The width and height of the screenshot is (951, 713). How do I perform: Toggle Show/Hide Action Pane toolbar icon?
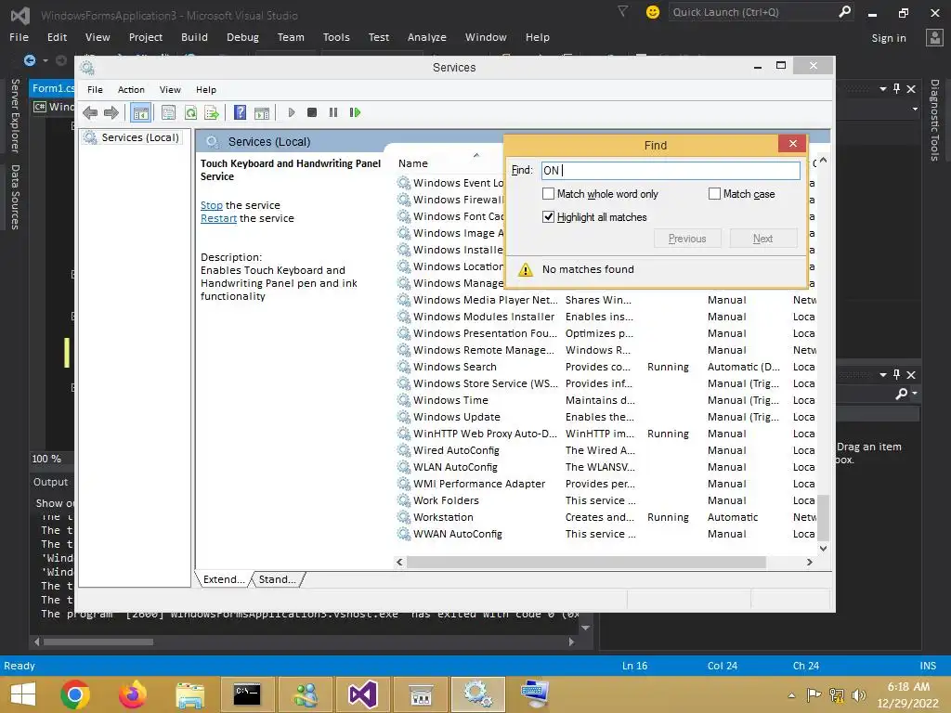pos(262,112)
